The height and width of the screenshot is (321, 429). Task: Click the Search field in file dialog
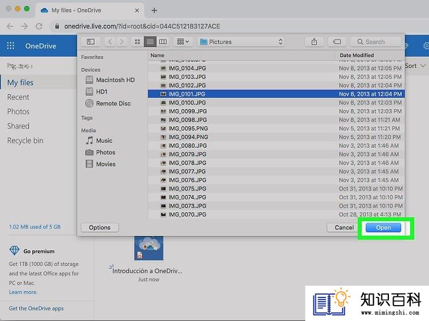pos(375,42)
